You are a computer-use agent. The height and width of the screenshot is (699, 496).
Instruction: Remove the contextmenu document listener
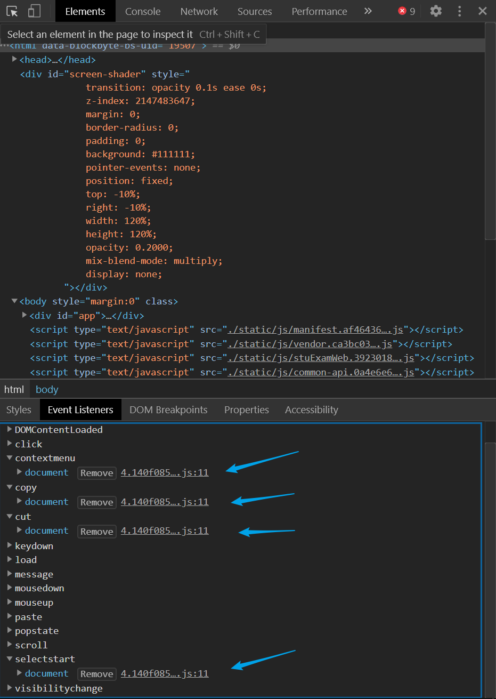click(x=97, y=473)
